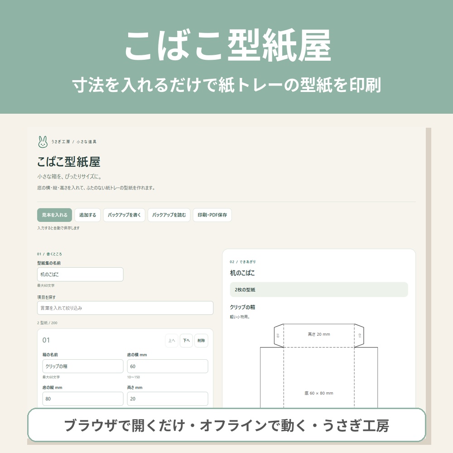
Task: Click the 2枚の型紙 summary bar
Action: click(319, 289)
